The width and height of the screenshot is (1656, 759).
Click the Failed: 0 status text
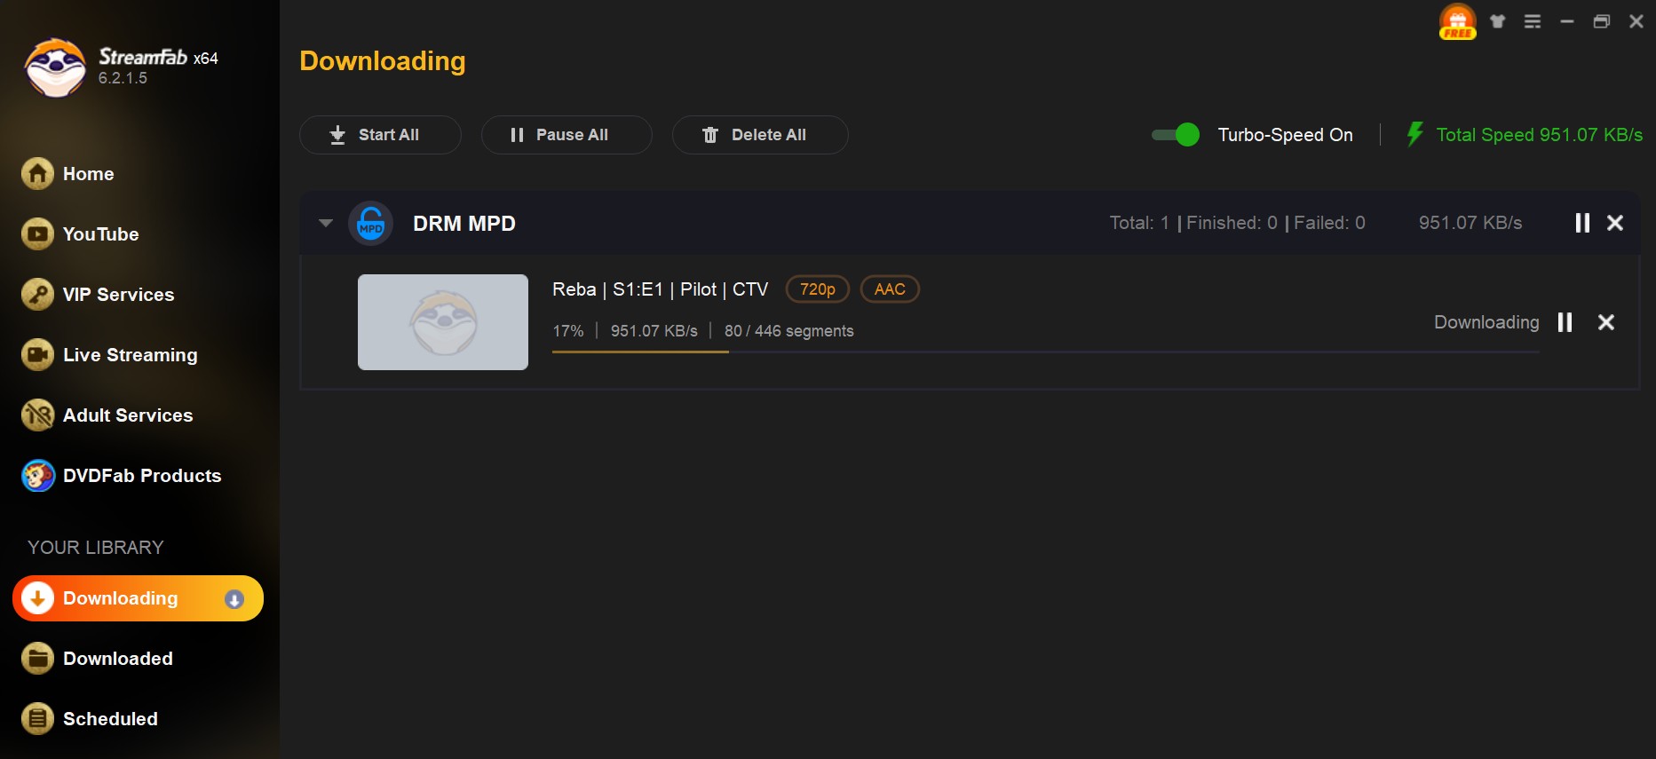click(1329, 223)
